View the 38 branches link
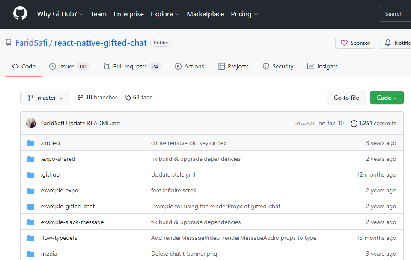The width and height of the screenshot is (411, 260). [98, 97]
